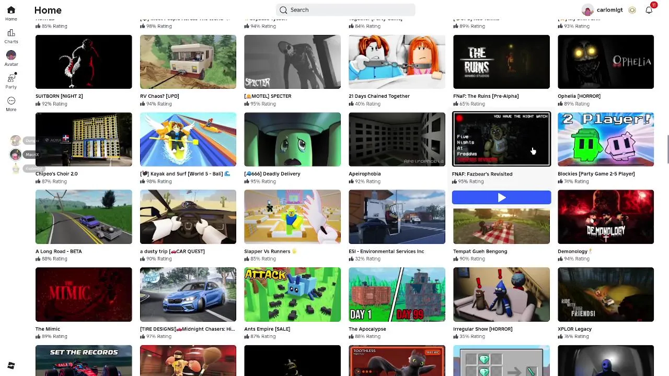The width and height of the screenshot is (669, 376).
Task: Click the Robux currency icon
Action: pos(632,10)
